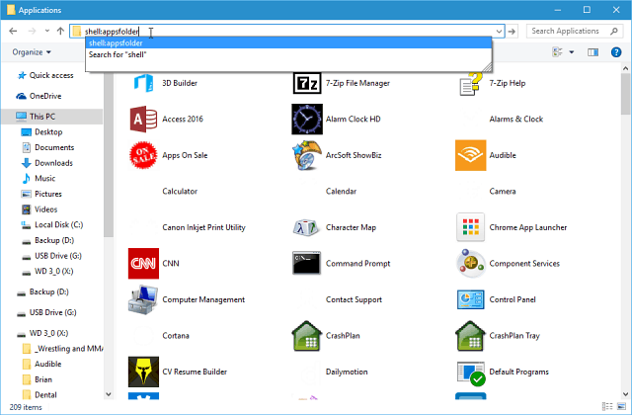Click the change view icon
The height and width of the screenshot is (415, 632).
coord(557,52)
